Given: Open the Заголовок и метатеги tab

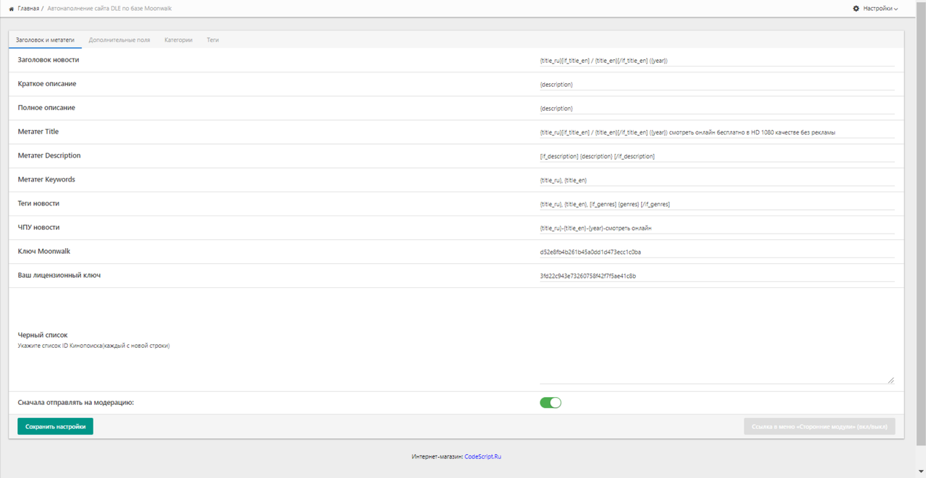Looking at the screenshot, I should coord(45,40).
